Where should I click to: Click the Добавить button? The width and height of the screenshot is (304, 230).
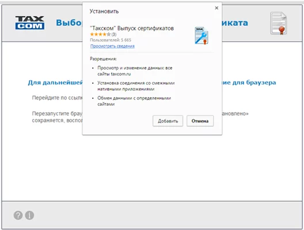[x=168, y=121]
